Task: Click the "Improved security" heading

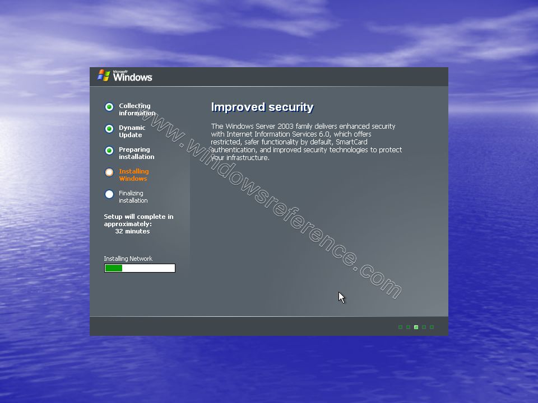Action: coord(262,107)
